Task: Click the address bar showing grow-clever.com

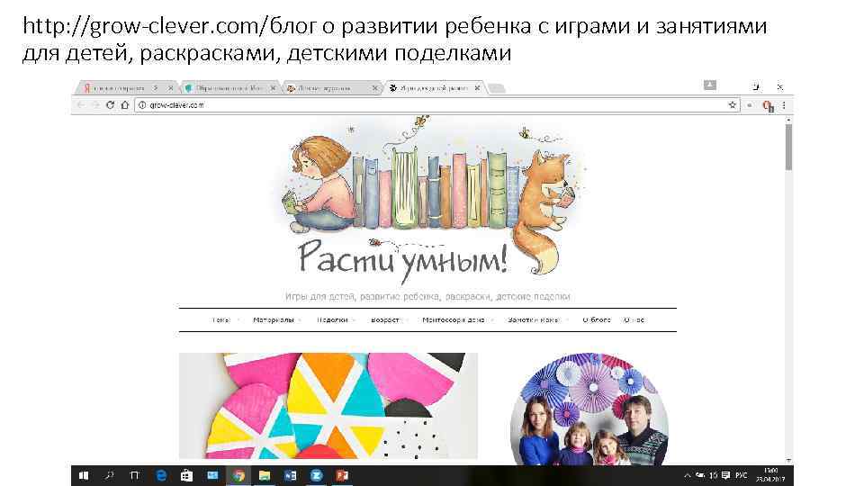Action: coord(436,104)
